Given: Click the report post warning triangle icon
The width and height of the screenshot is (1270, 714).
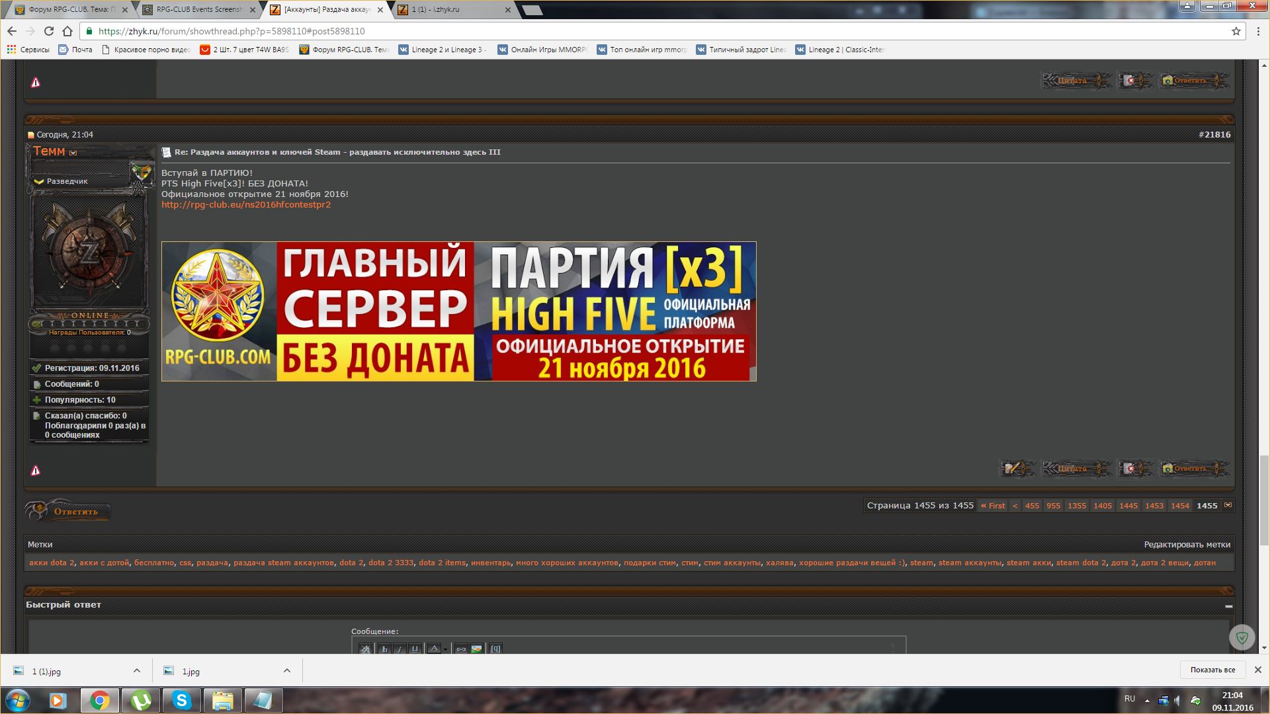Looking at the screenshot, I should (36, 471).
